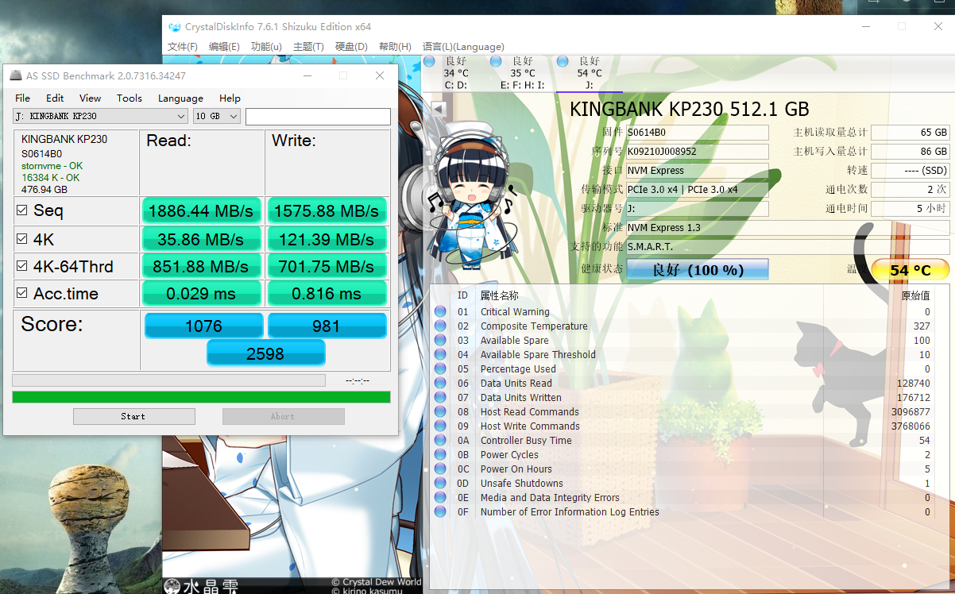Toggle the 4K-64Thrd test checkbox

22,266
